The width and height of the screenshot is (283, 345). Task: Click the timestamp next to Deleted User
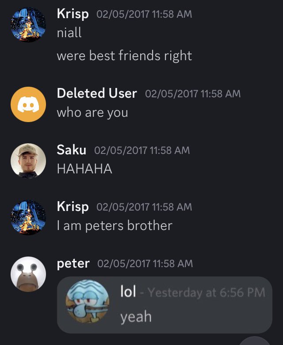point(192,94)
